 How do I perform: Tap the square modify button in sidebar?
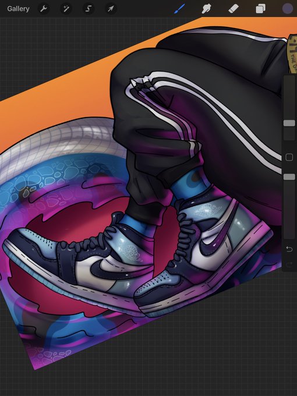pos(289,157)
